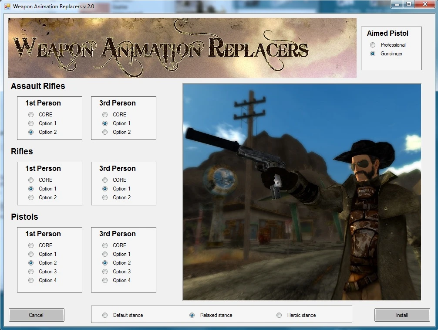Click the gunslinger preview image
Viewport: 438px width, 330px height.
click(x=302, y=192)
